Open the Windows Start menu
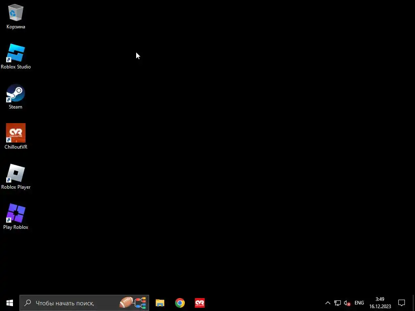Screen dimensions: 415x311 10,303
